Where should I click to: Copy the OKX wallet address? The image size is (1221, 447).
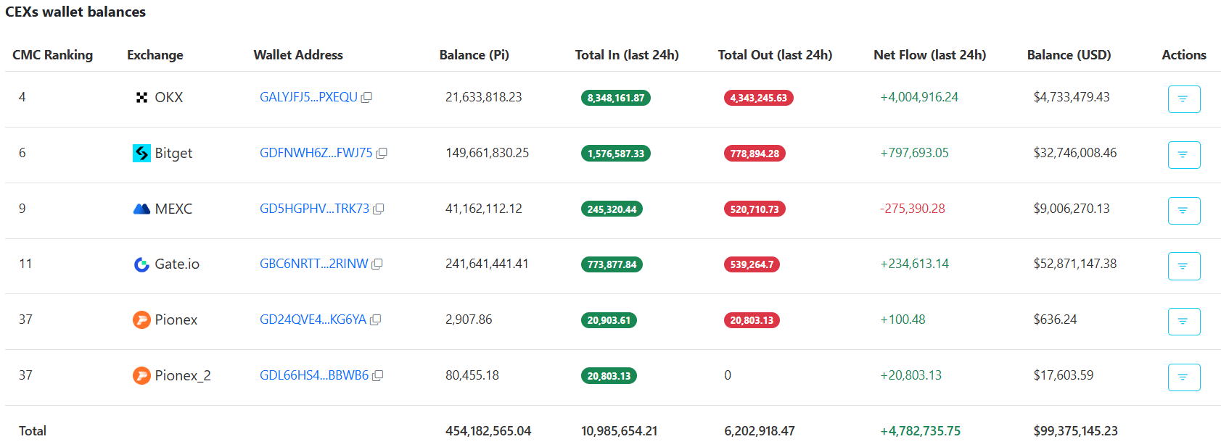[x=366, y=98]
